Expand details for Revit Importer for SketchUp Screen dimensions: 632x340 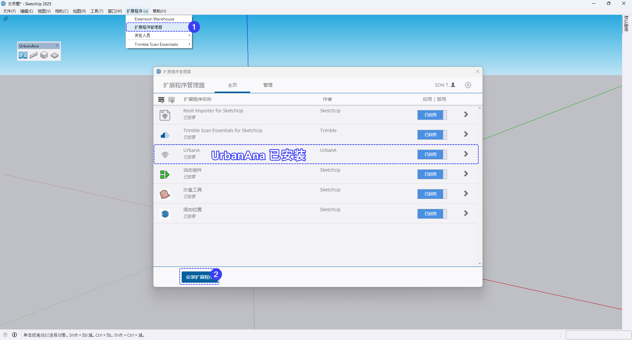pyautogui.click(x=466, y=114)
